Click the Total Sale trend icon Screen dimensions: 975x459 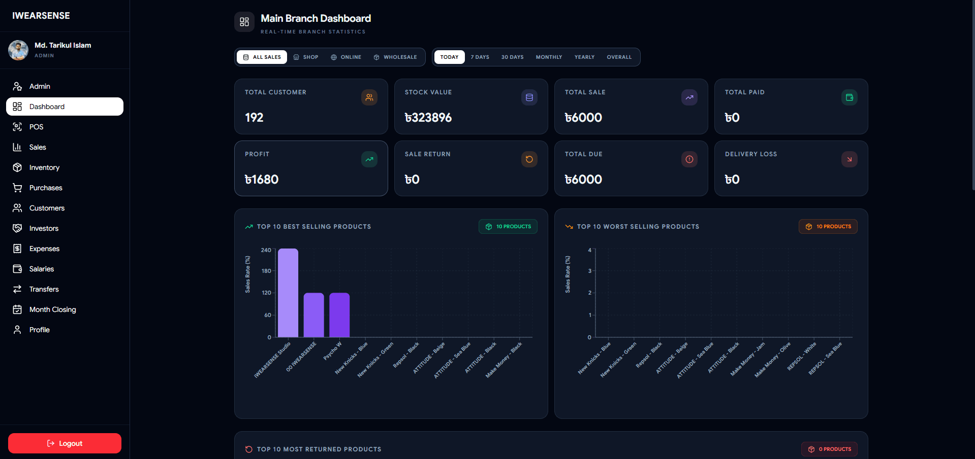689,97
